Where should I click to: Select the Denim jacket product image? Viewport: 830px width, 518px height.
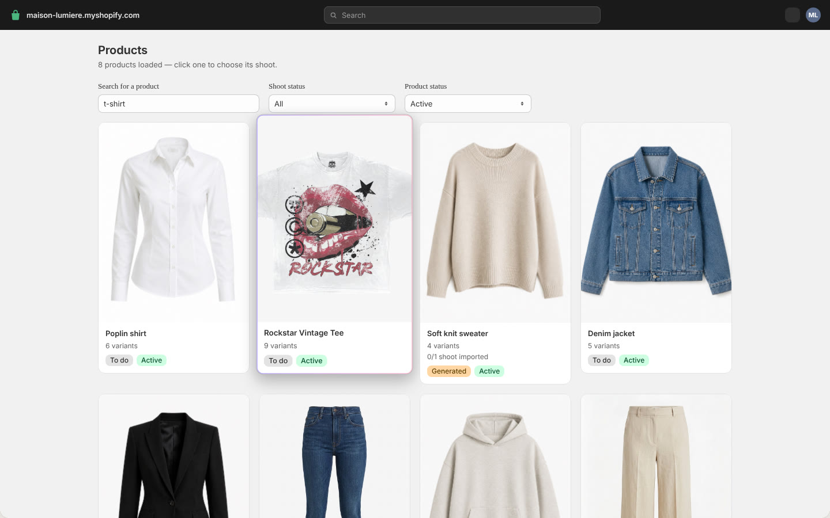pyautogui.click(x=656, y=222)
